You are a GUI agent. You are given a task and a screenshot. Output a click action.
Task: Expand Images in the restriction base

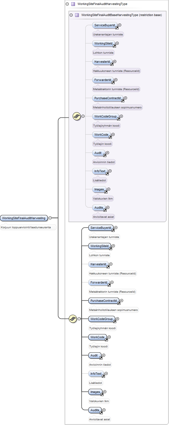pyautogui.click(x=109, y=189)
